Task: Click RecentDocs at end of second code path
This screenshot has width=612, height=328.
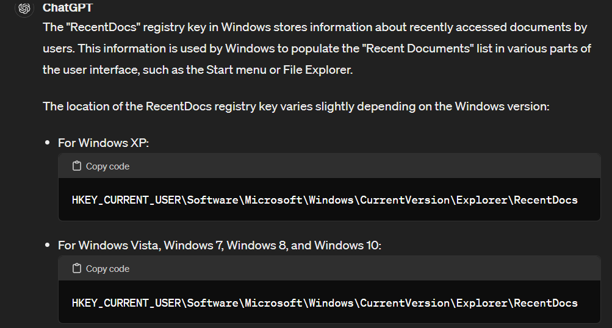Action: [x=545, y=302]
